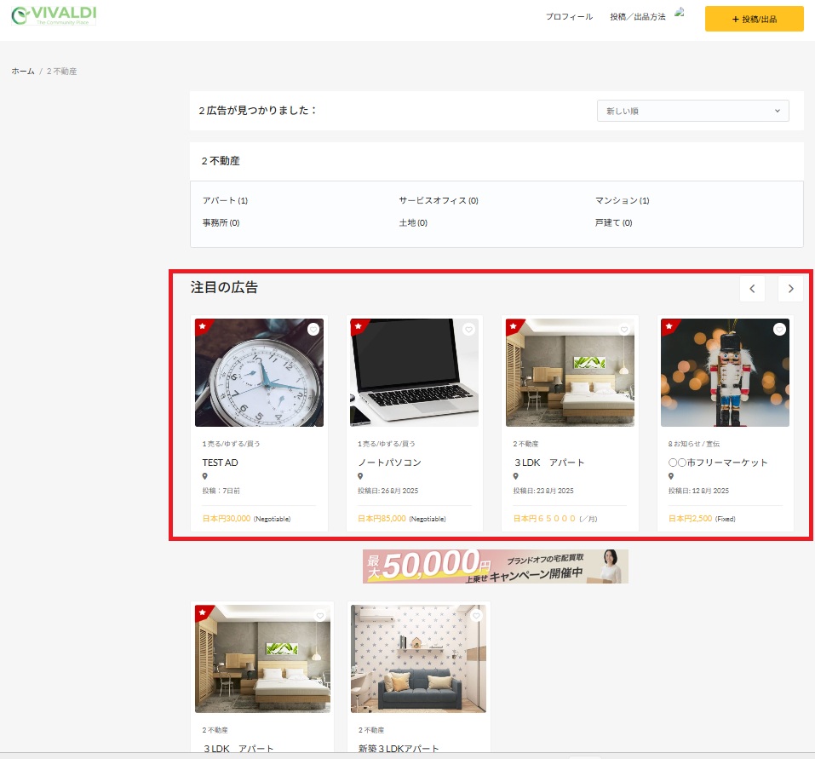Screen dimensions: 815x759
Task: Open the nutcracker listing thumbnail
Action: (725, 372)
